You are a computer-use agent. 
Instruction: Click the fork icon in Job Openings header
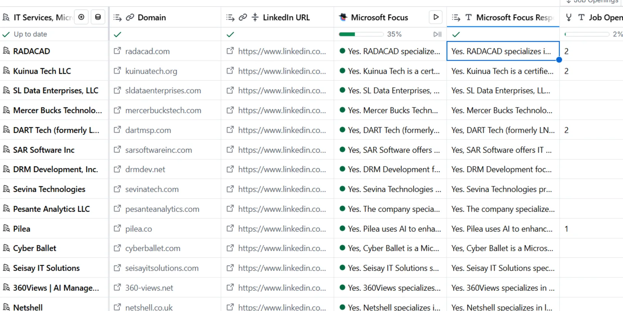pos(569,17)
